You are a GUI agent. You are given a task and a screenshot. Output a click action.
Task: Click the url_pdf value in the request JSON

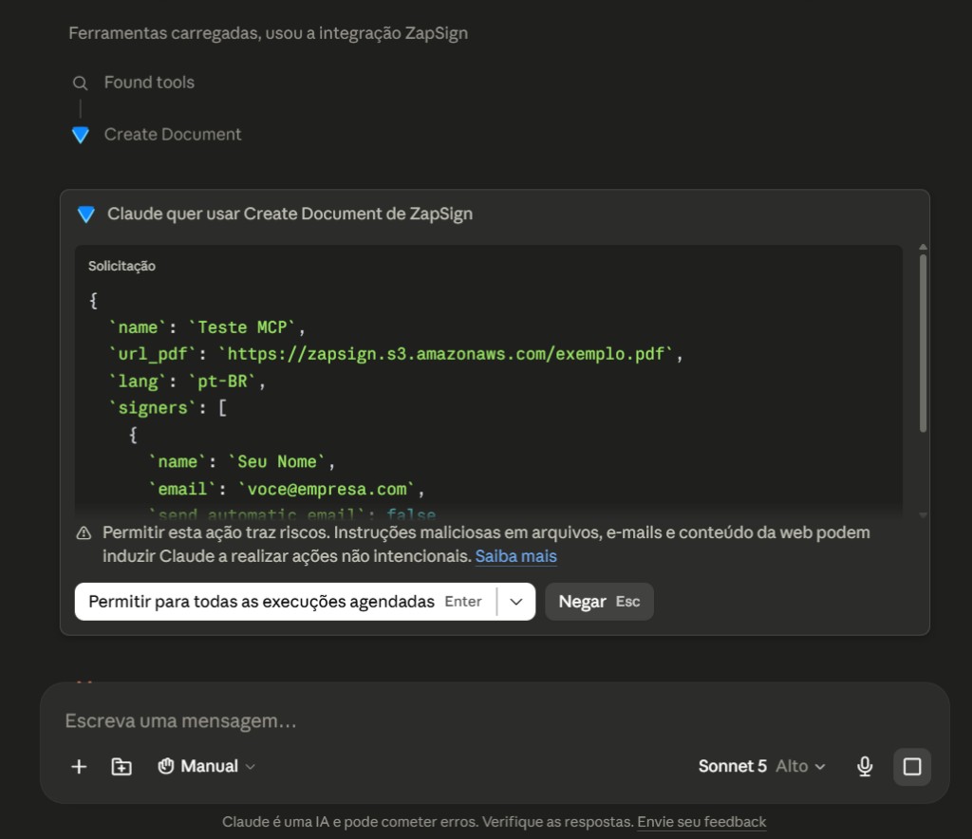pyautogui.click(x=446, y=354)
